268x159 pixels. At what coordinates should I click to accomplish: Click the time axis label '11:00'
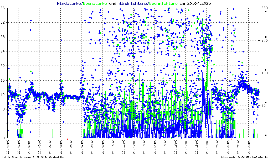tap(123, 144)
